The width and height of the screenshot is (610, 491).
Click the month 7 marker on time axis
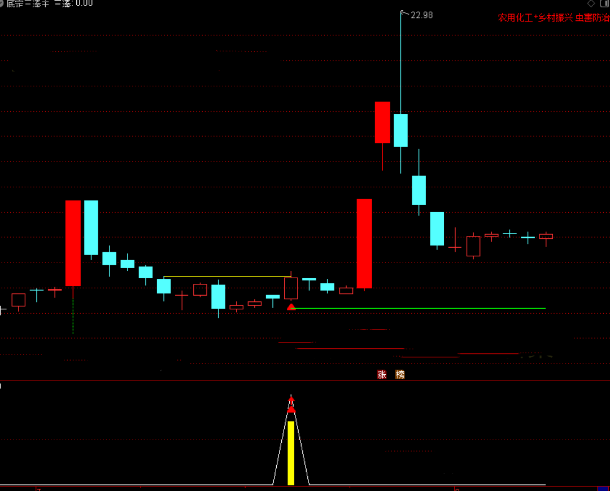tap(38, 489)
